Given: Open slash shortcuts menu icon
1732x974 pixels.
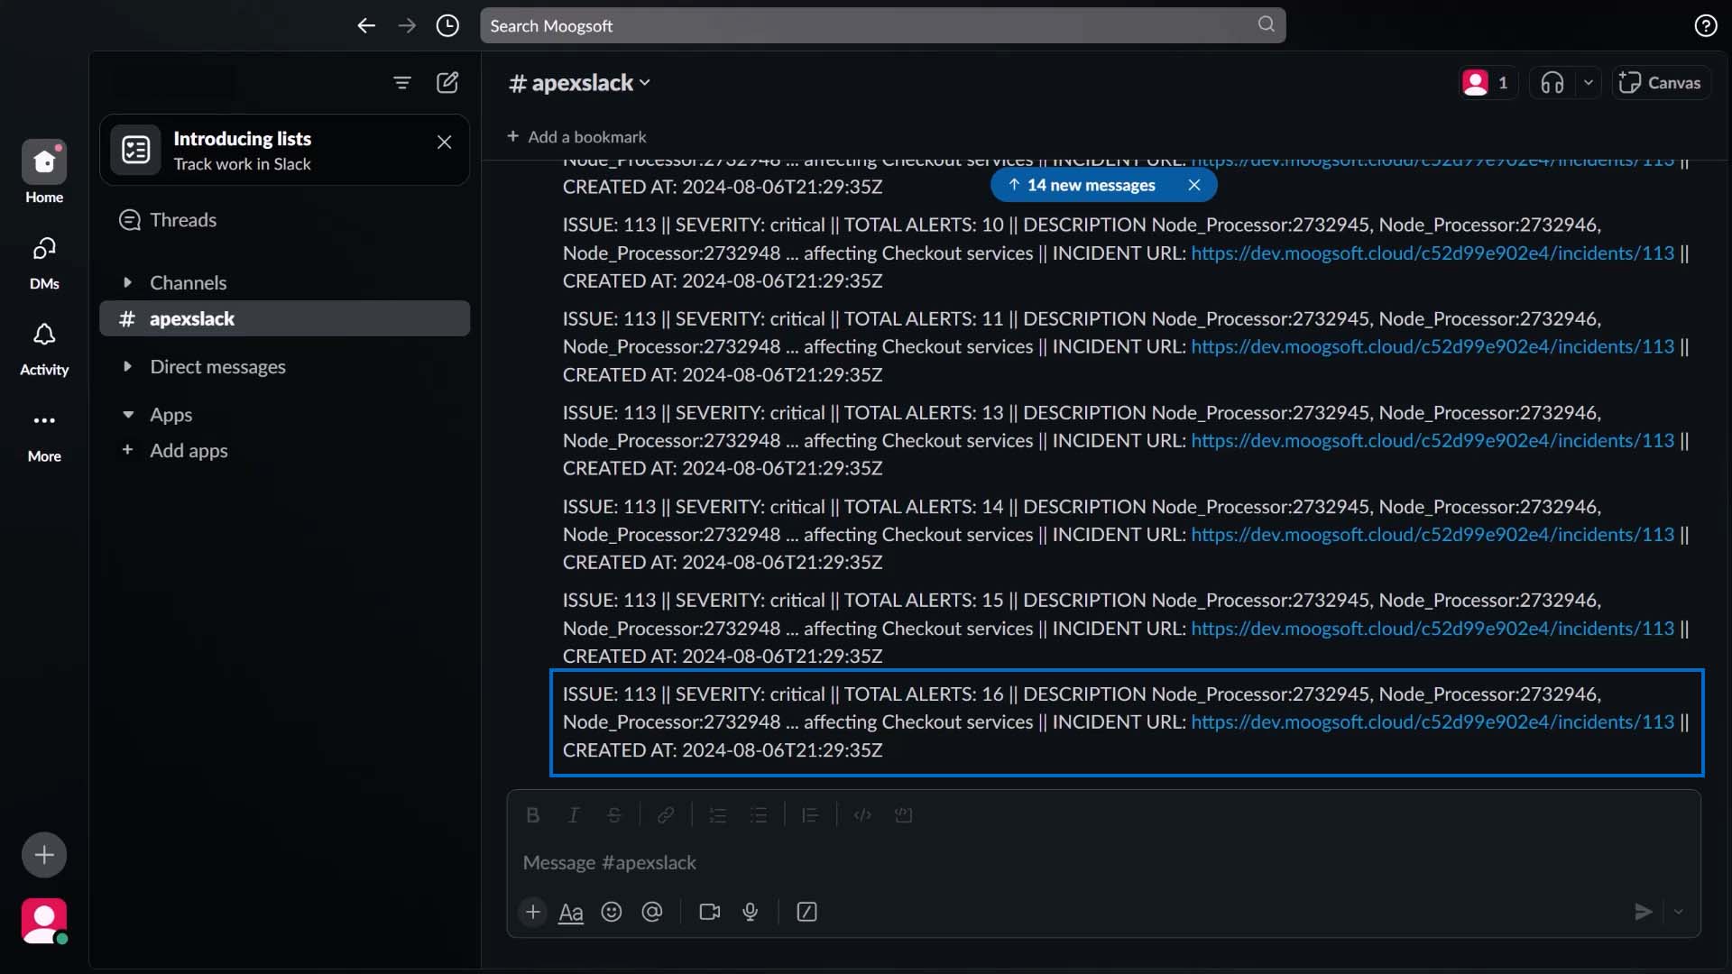Looking at the screenshot, I should click(806, 912).
